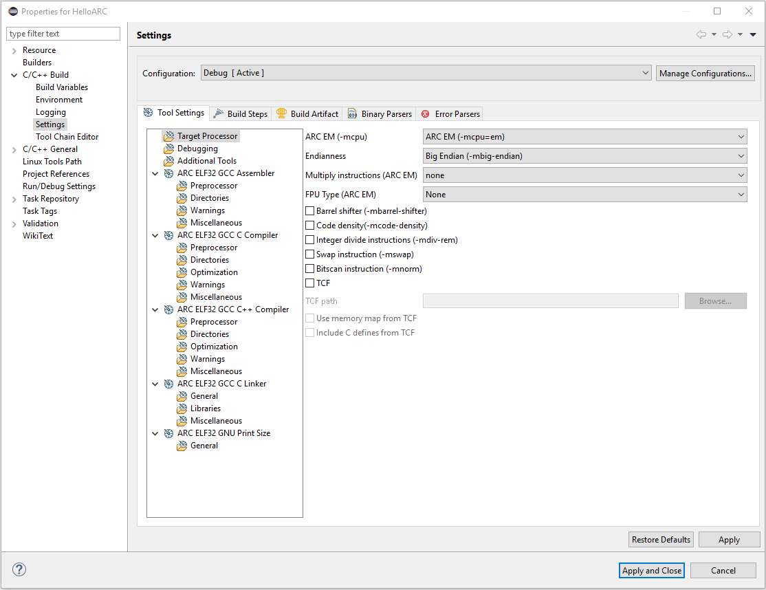Click the help question mark icon
This screenshot has width=766, height=590.
click(x=19, y=569)
